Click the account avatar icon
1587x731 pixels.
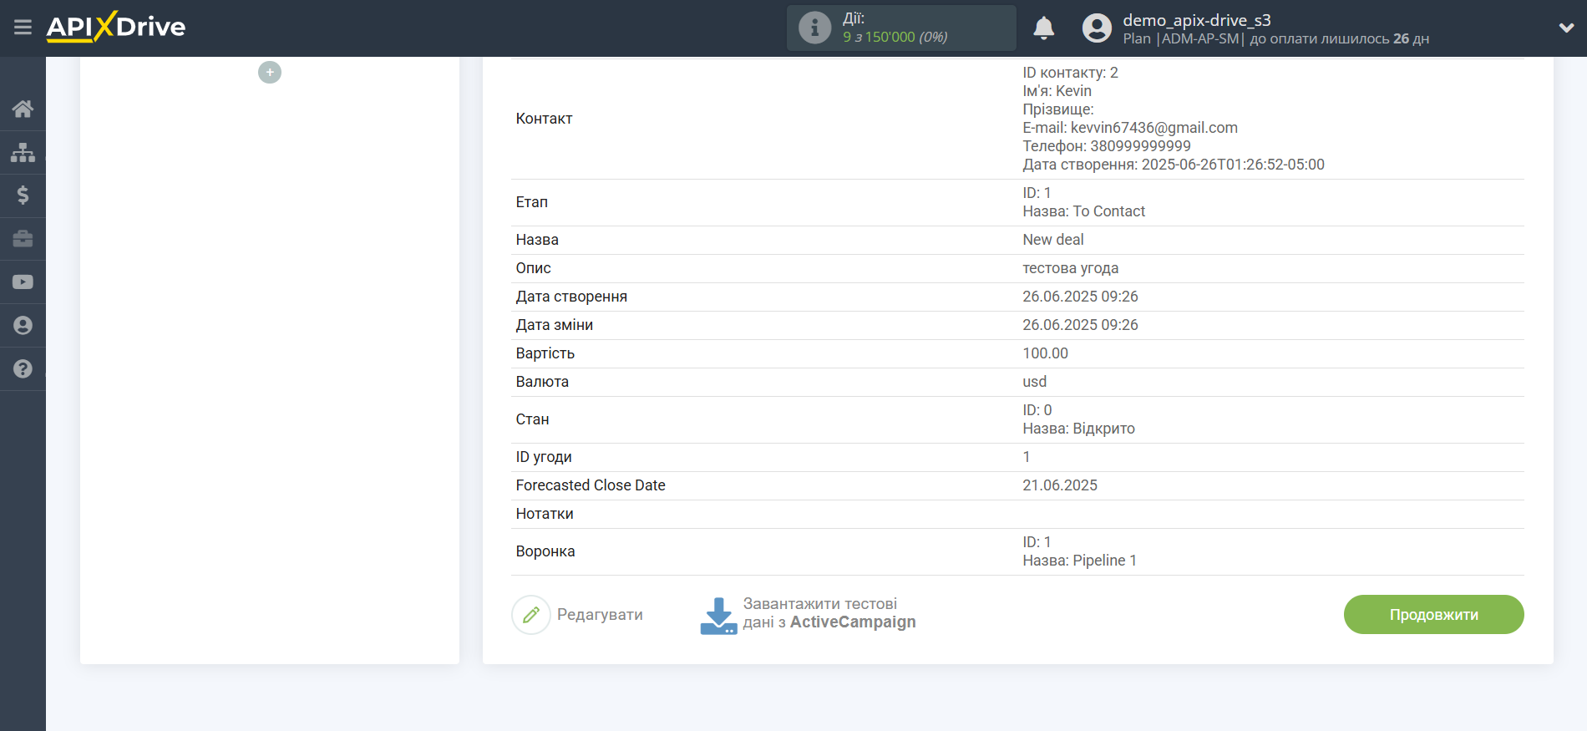(1097, 28)
